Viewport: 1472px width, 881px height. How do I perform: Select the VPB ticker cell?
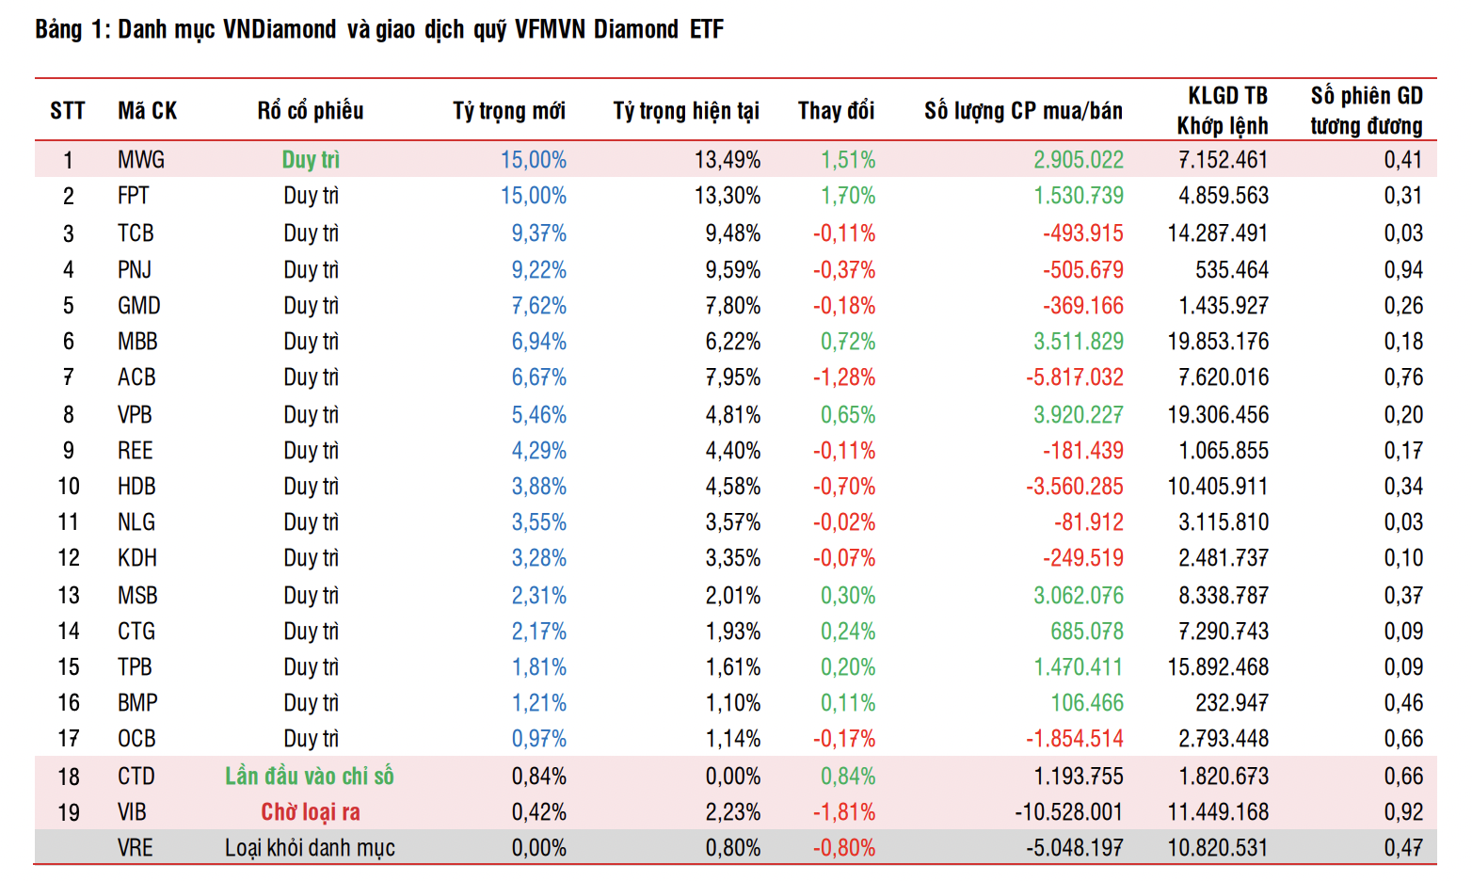click(x=135, y=415)
